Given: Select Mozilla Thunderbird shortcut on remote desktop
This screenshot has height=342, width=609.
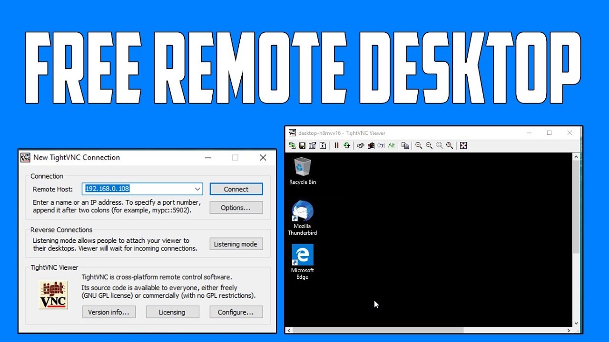Looking at the screenshot, I should (x=303, y=218).
